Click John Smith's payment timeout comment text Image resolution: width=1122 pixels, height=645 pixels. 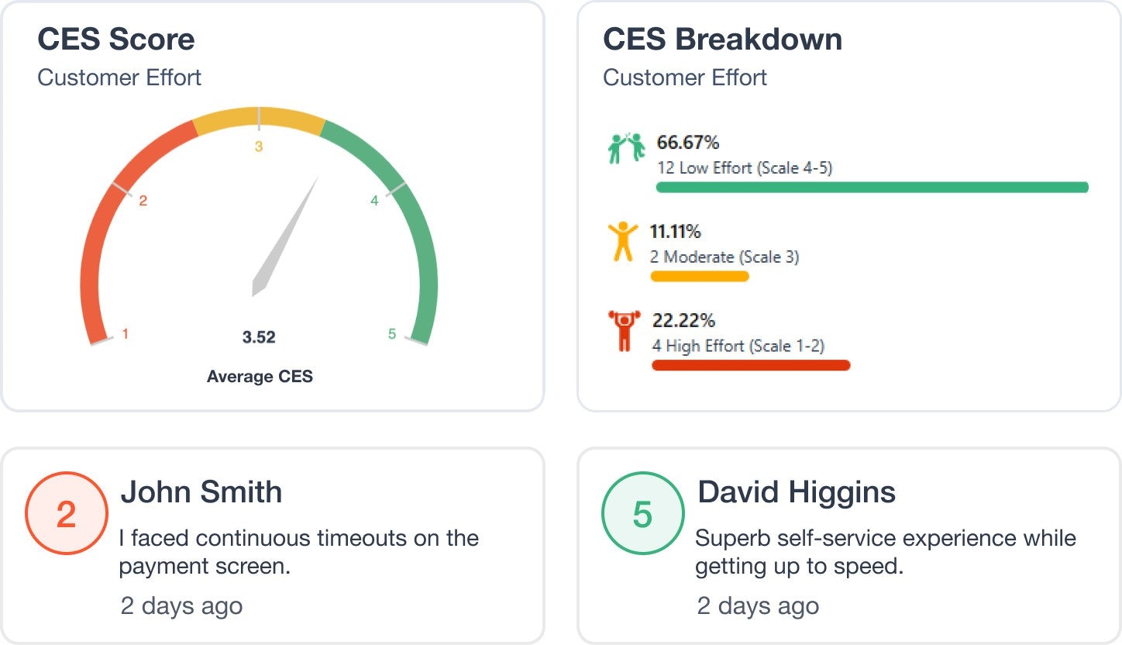tap(299, 552)
